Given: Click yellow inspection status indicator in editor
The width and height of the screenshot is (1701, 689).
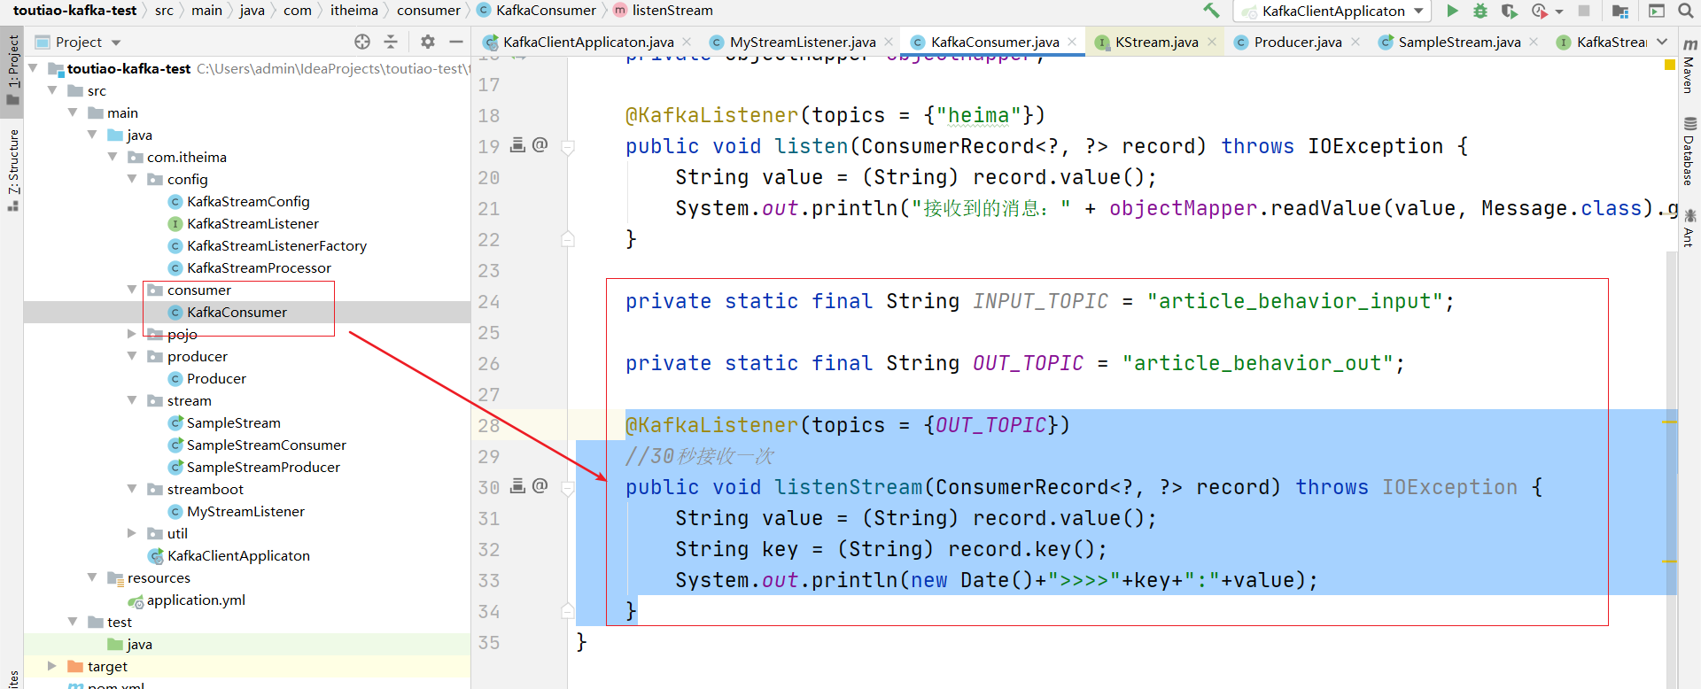Looking at the screenshot, I should (x=1669, y=65).
